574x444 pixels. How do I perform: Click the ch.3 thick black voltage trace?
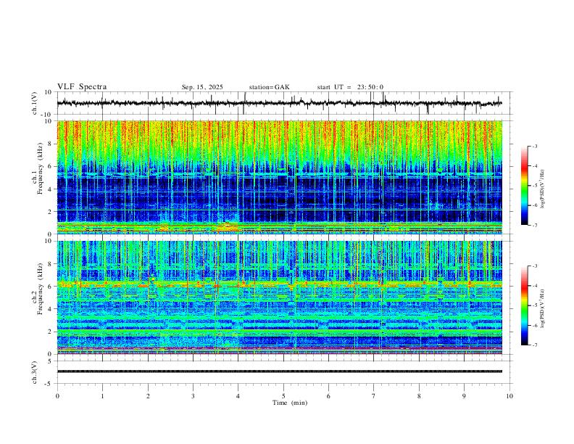279,371
